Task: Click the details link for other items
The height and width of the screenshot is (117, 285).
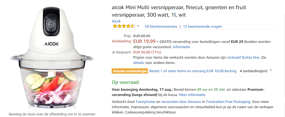Action: (139, 63)
